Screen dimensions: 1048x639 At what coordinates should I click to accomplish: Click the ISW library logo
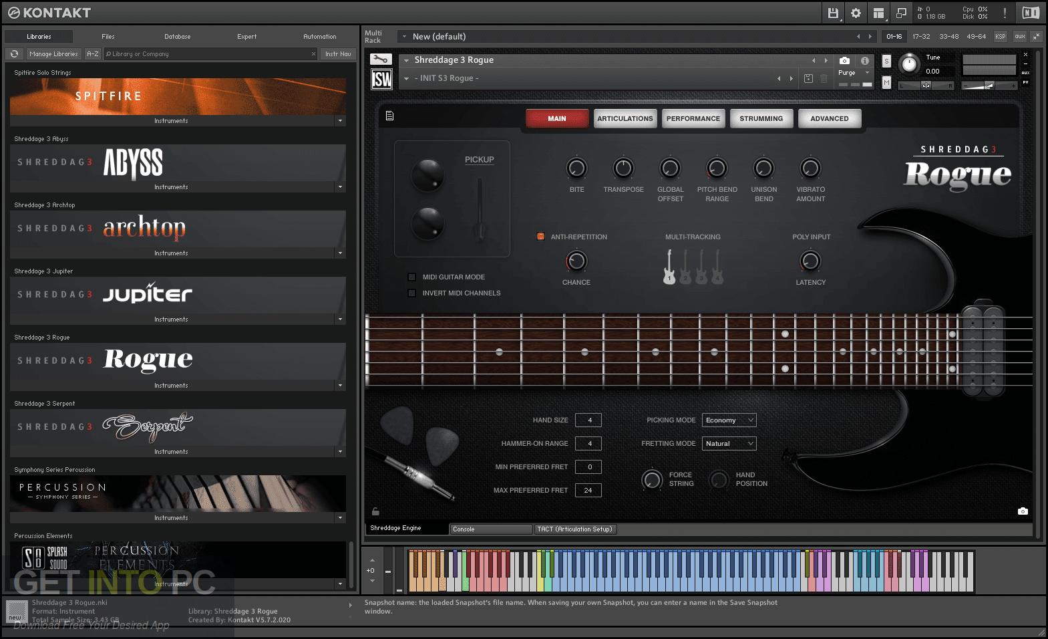click(381, 80)
